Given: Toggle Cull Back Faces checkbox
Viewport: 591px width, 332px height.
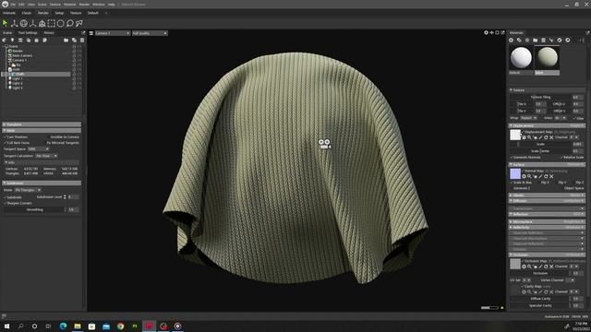Looking at the screenshot, I should point(6,143).
